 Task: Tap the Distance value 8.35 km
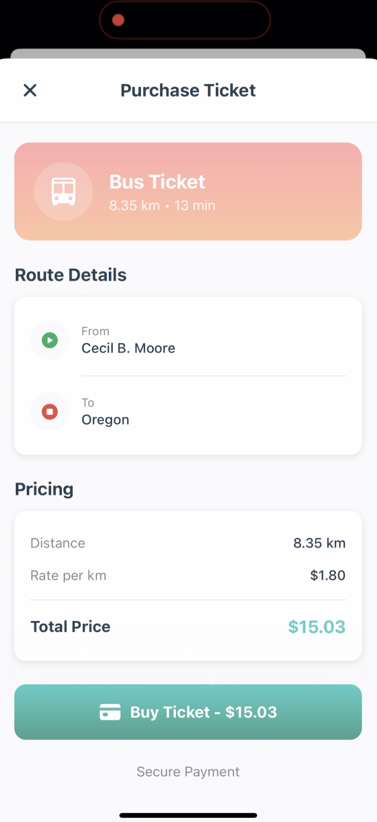(319, 543)
